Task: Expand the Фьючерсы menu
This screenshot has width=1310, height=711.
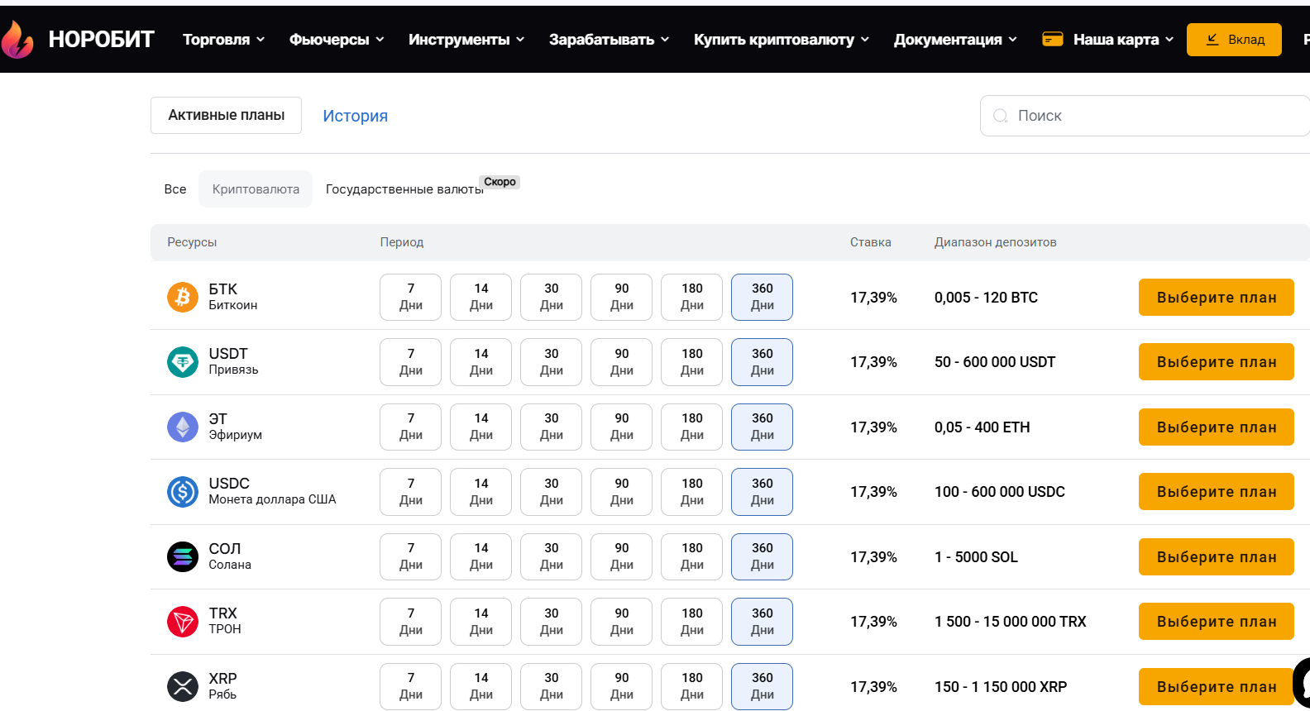Action: pyautogui.click(x=337, y=39)
